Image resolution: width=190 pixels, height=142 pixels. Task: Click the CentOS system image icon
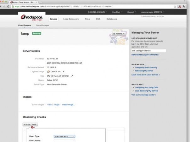pos(48,71)
